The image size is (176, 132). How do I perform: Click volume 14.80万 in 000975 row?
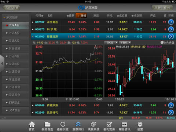[123, 29]
